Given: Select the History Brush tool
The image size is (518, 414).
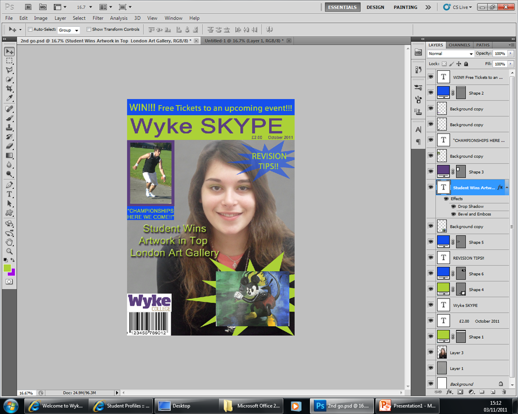Looking at the screenshot, I should (x=9, y=137).
